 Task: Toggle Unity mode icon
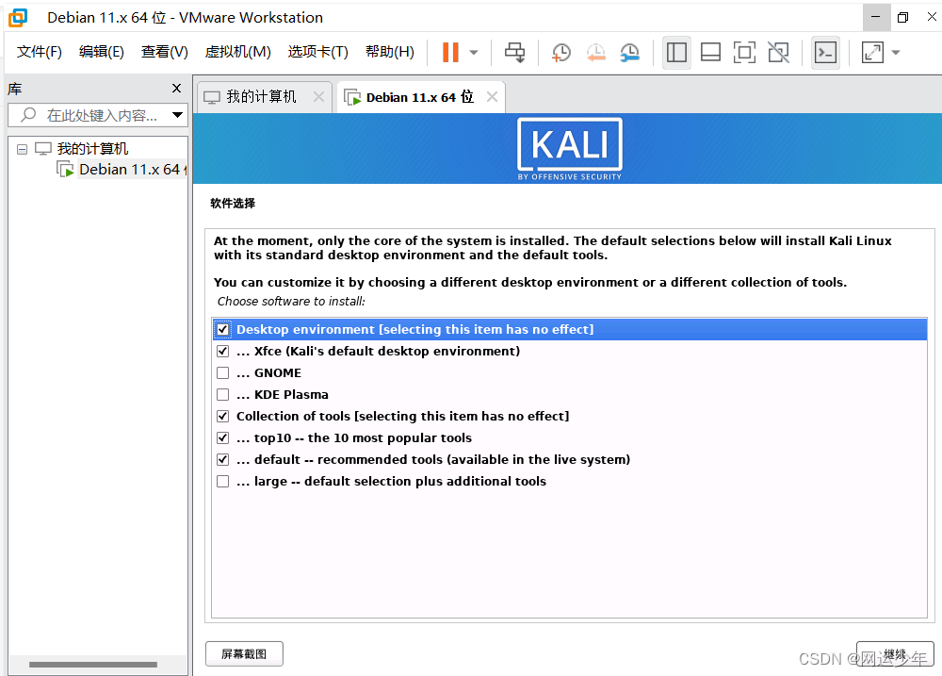coord(779,52)
